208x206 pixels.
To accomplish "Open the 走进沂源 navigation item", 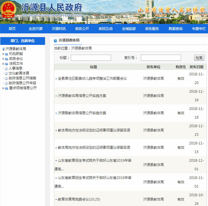I will click(36, 28).
